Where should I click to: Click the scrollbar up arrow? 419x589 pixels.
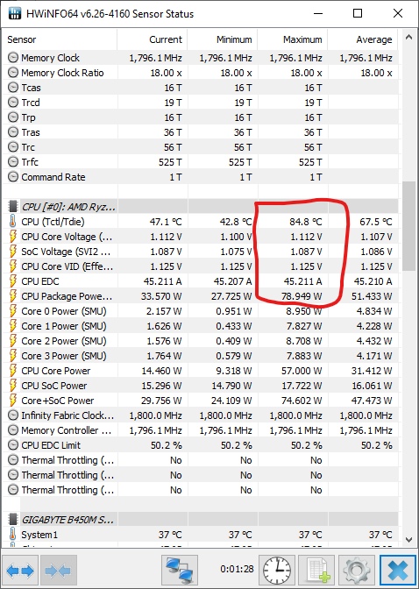tap(408, 37)
